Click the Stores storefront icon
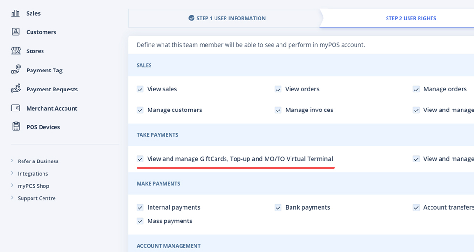 point(16,51)
